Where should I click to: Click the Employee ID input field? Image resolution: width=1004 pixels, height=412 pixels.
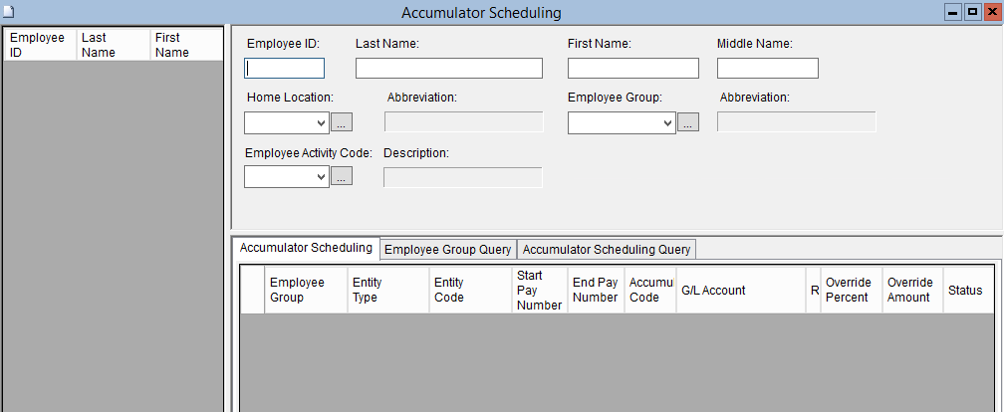285,68
